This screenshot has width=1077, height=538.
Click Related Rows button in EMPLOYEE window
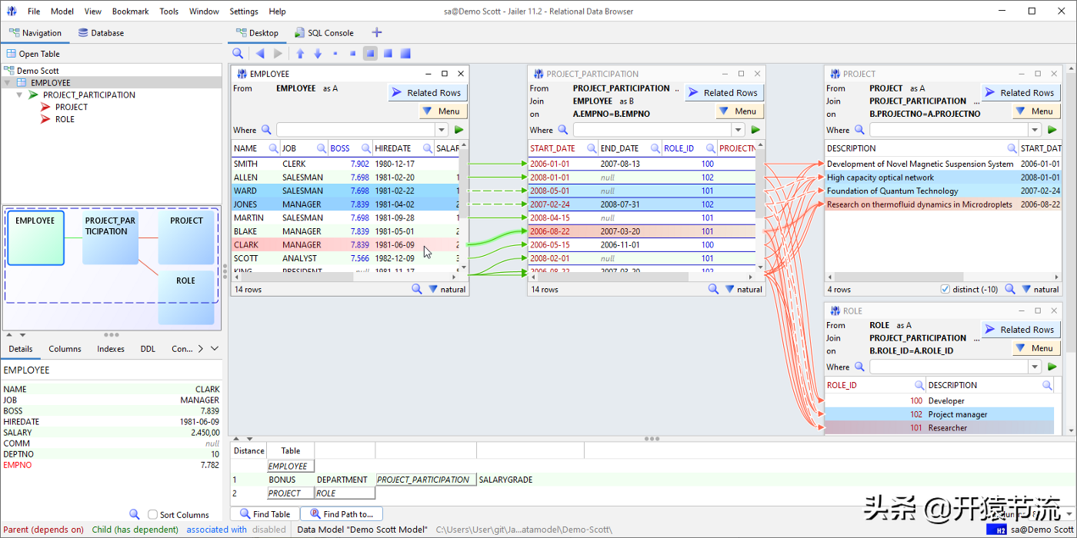[427, 92]
